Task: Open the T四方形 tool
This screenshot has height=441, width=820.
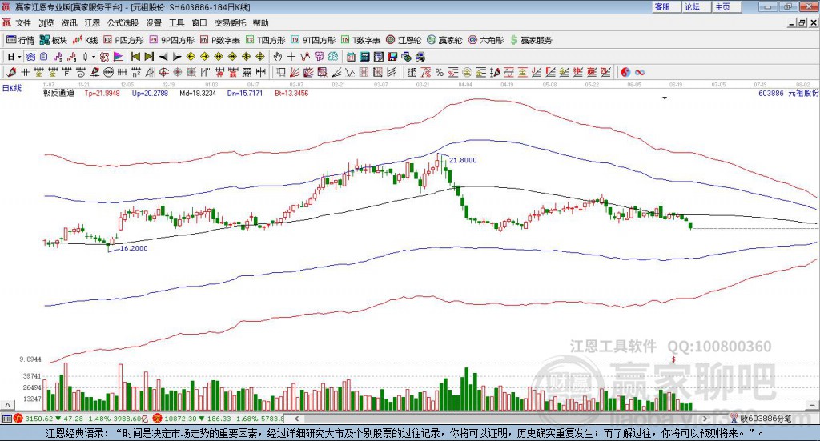Action: (x=266, y=40)
